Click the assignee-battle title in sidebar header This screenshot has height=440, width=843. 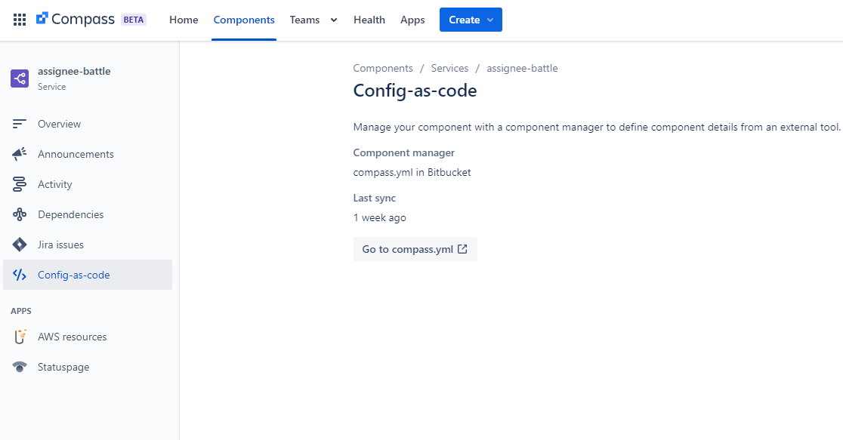tap(74, 71)
